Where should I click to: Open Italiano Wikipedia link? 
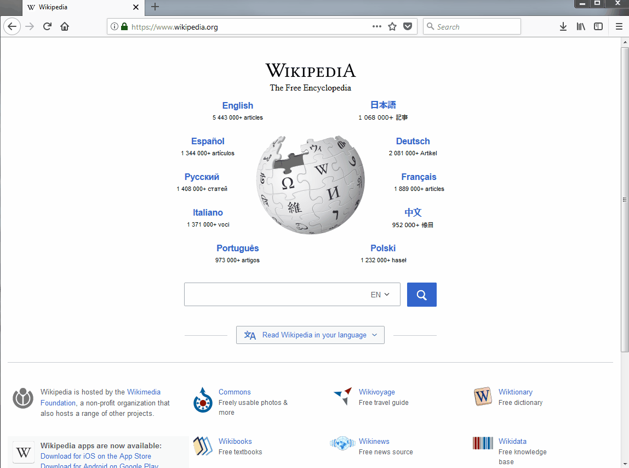point(208,212)
